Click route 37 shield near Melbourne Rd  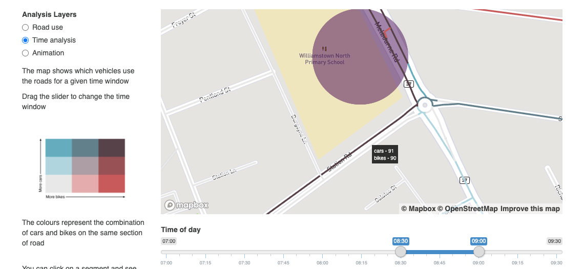click(x=409, y=84)
